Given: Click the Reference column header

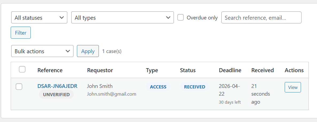Looking at the screenshot, I should point(50,70).
